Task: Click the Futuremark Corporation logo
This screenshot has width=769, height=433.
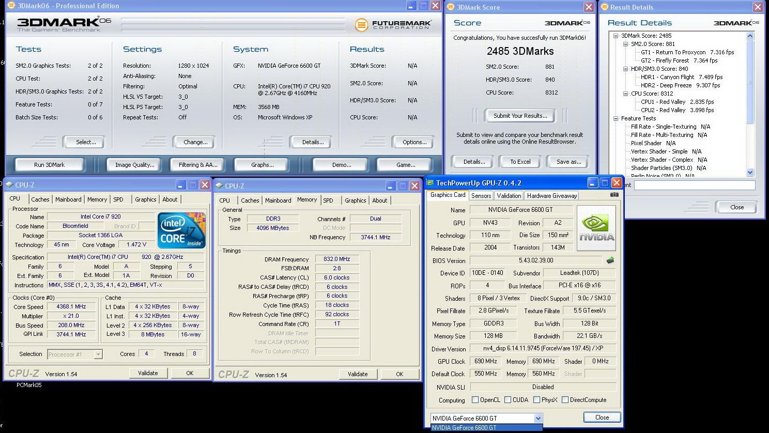Action: coord(393,24)
